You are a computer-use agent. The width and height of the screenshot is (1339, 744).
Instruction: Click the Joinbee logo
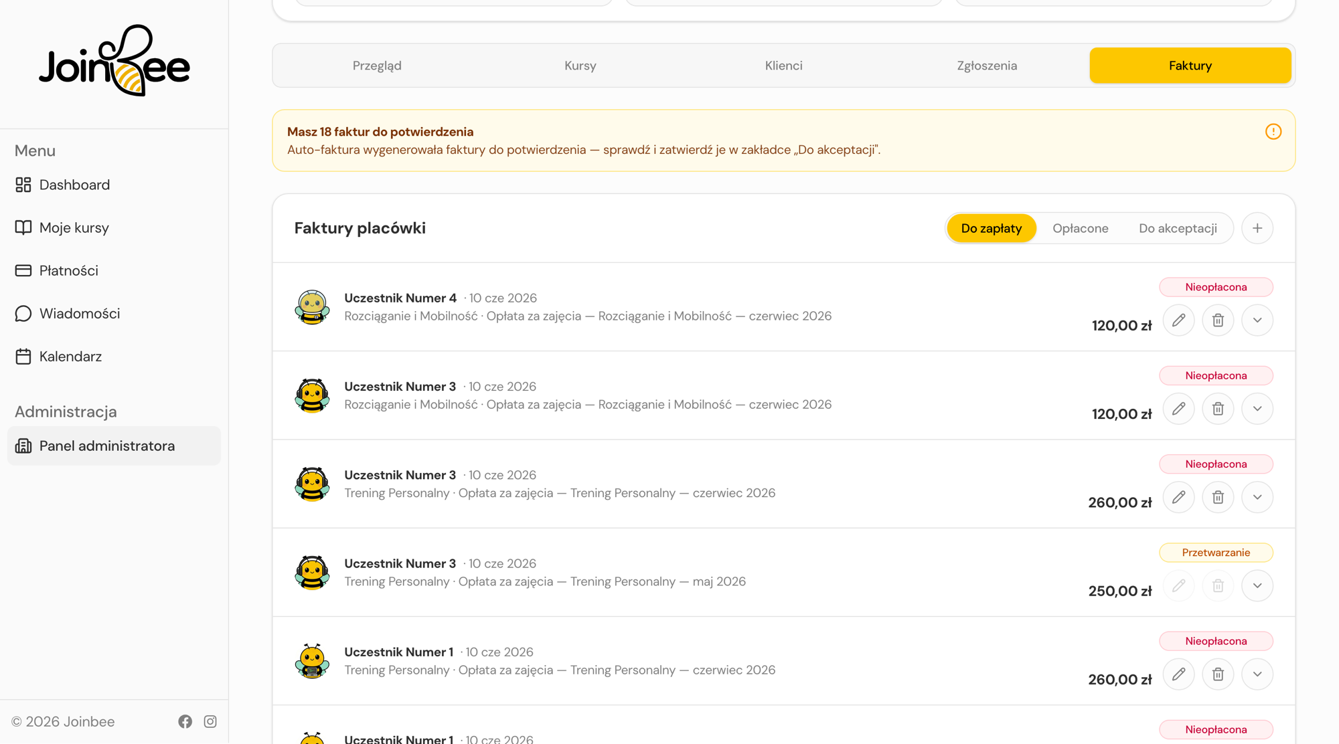click(114, 61)
